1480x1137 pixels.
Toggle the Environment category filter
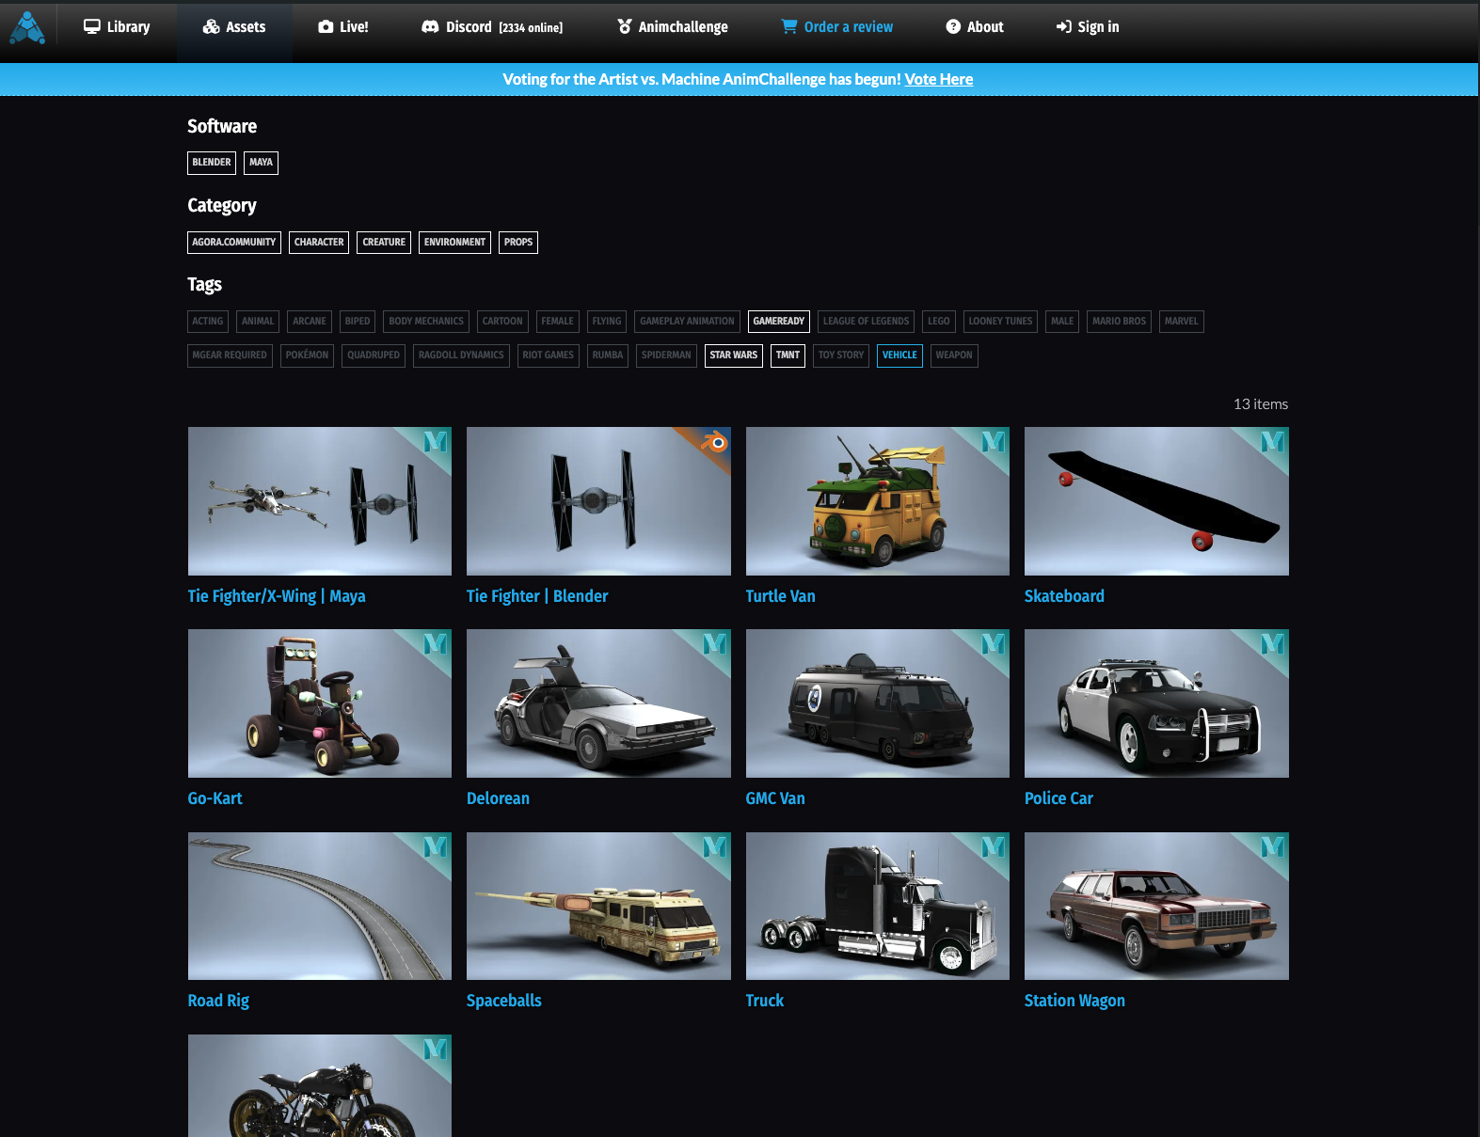[454, 243]
